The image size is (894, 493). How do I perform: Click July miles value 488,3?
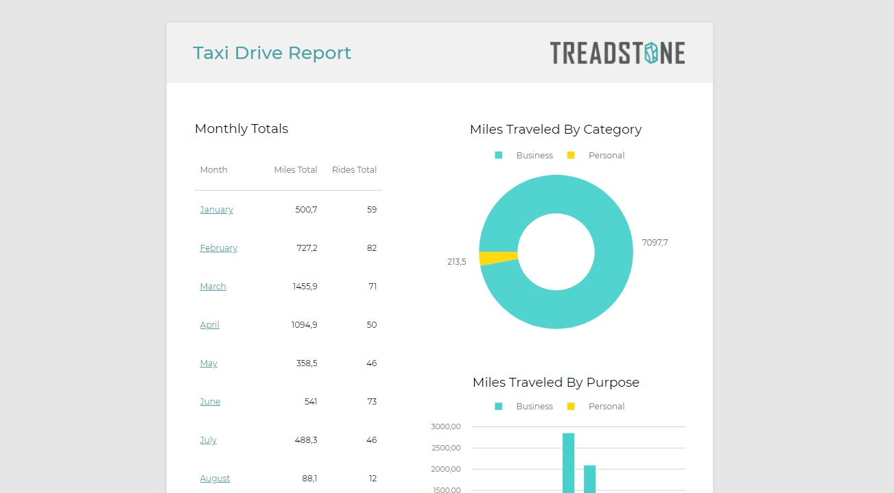[306, 440]
